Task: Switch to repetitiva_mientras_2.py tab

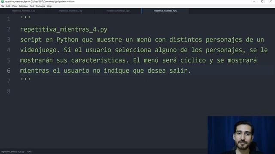Action: (70, 11)
